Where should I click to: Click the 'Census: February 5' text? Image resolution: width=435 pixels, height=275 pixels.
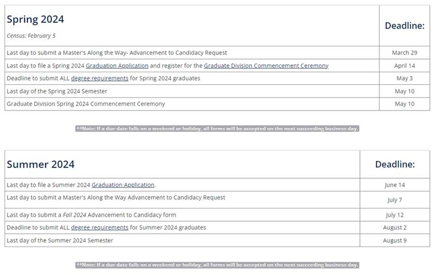point(31,36)
